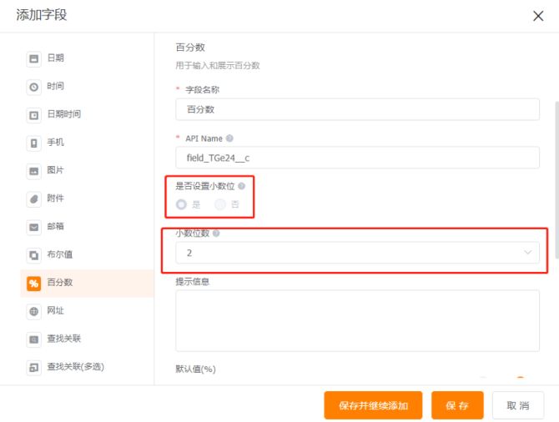Pick the image field icon
The width and height of the screenshot is (559, 422).
(x=34, y=171)
